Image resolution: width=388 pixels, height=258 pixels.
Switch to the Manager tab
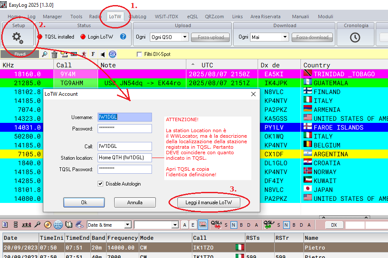(x=53, y=17)
